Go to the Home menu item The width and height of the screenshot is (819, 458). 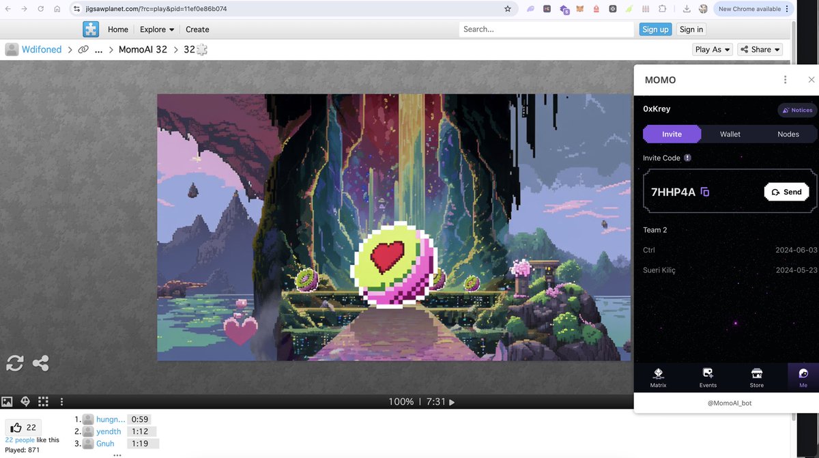[x=118, y=29]
